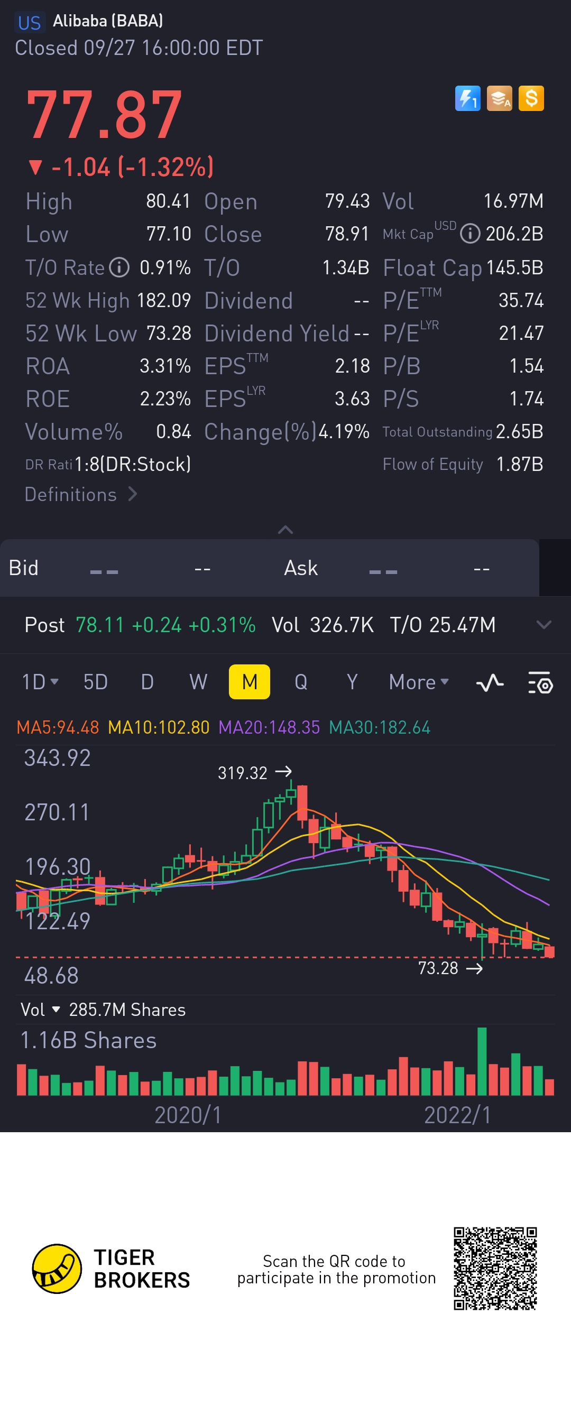Viewport: 571px width, 1406px height.
Task: Tap the Change(%) 4.19% value
Action: click(x=344, y=431)
